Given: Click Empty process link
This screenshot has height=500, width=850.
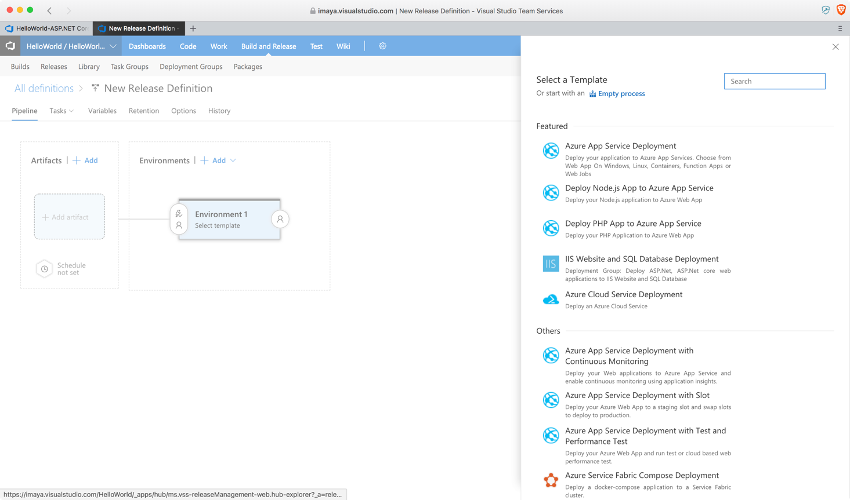Looking at the screenshot, I should [x=621, y=94].
